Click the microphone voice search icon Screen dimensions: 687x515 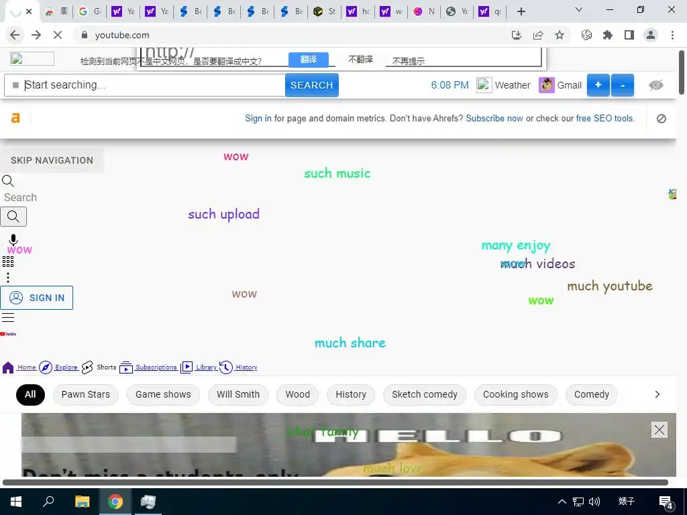(13, 239)
